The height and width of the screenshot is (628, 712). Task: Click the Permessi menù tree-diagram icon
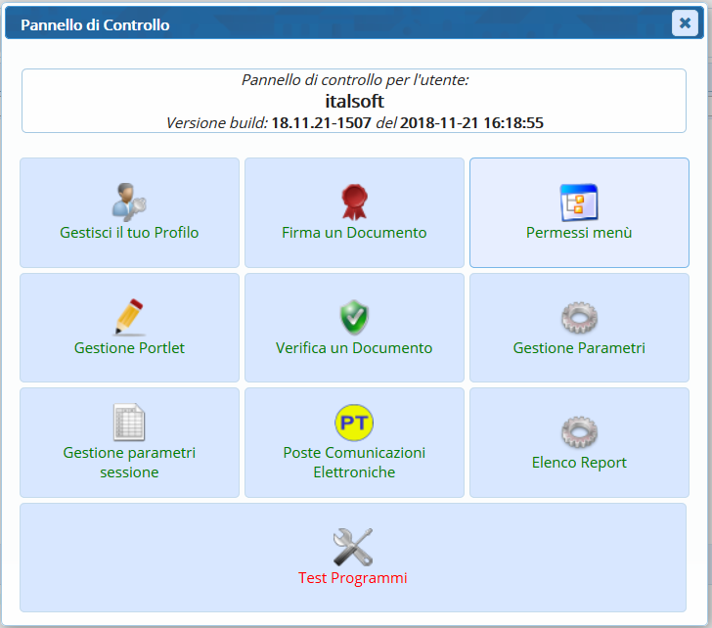579,202
